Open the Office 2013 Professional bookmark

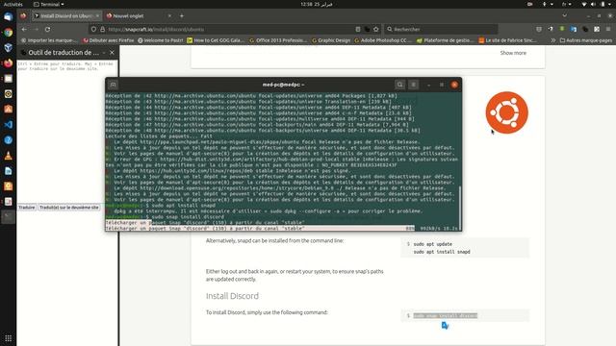(x=278, y=40)
